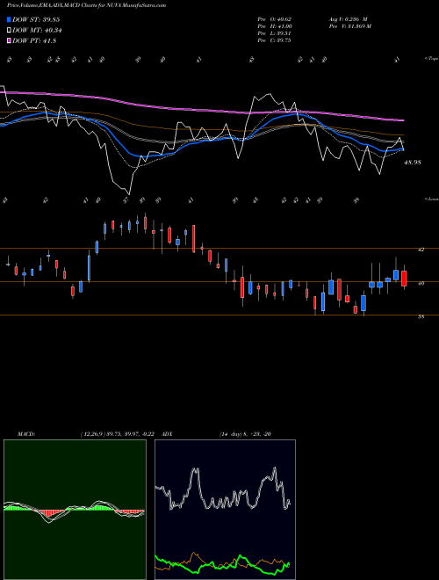Click the 'Pre V: 31.369 M' volume text
The image size is (439, 580).
point(349,25)
